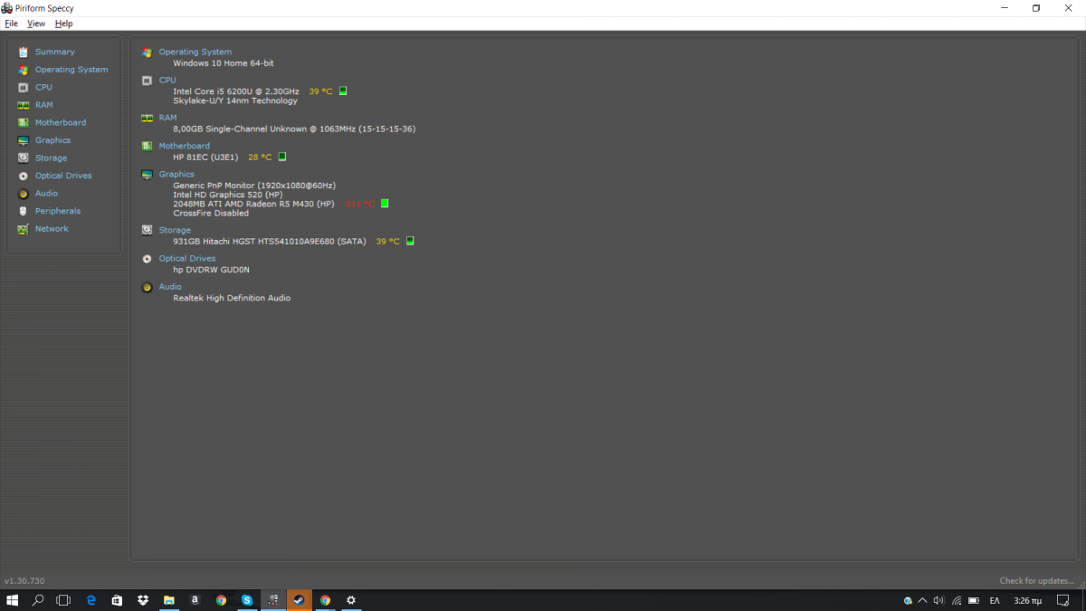Click 'Realtek High Definition Audio' text
This screenshot has width=1086, height=611.
232,298
